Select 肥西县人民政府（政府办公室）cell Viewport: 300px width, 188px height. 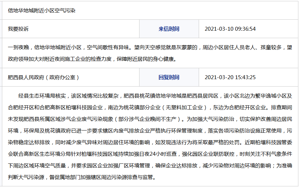click(x=71, y=78)
